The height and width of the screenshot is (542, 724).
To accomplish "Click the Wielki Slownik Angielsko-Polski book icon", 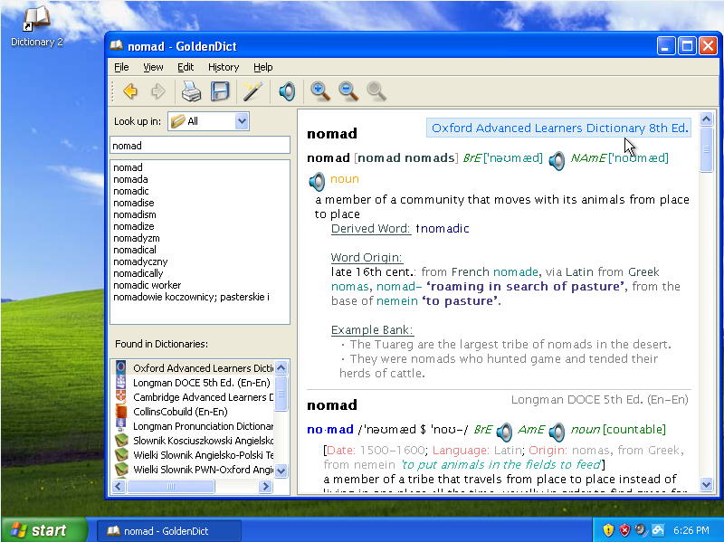I will (x=121, y=455).
